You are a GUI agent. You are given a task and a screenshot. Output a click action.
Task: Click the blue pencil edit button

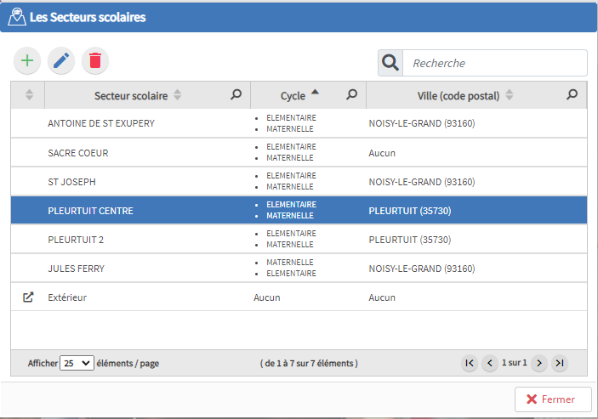click(x=61, y=60)
